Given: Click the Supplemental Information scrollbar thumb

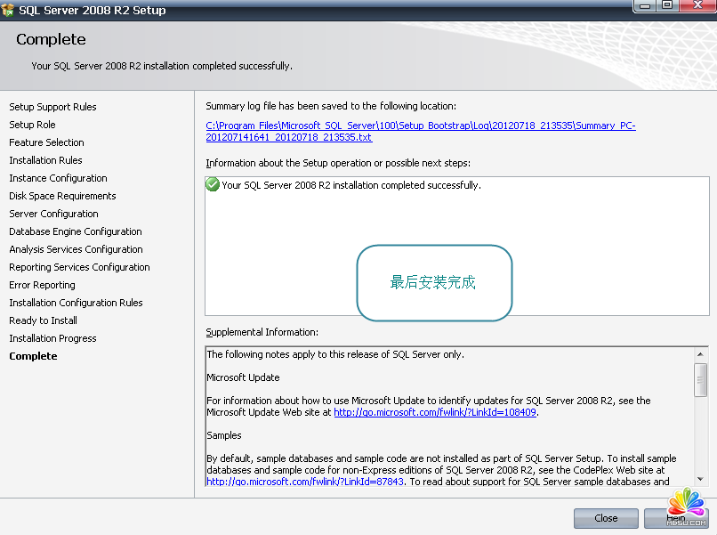Looking at the screenshot, I should tap(701, 378).
